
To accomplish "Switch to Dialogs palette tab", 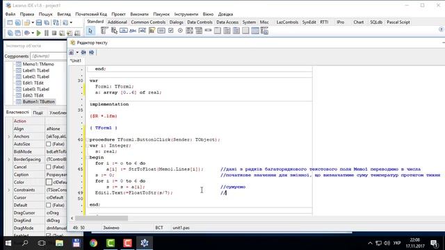I will pyautogui.click(x=176, y=22).
